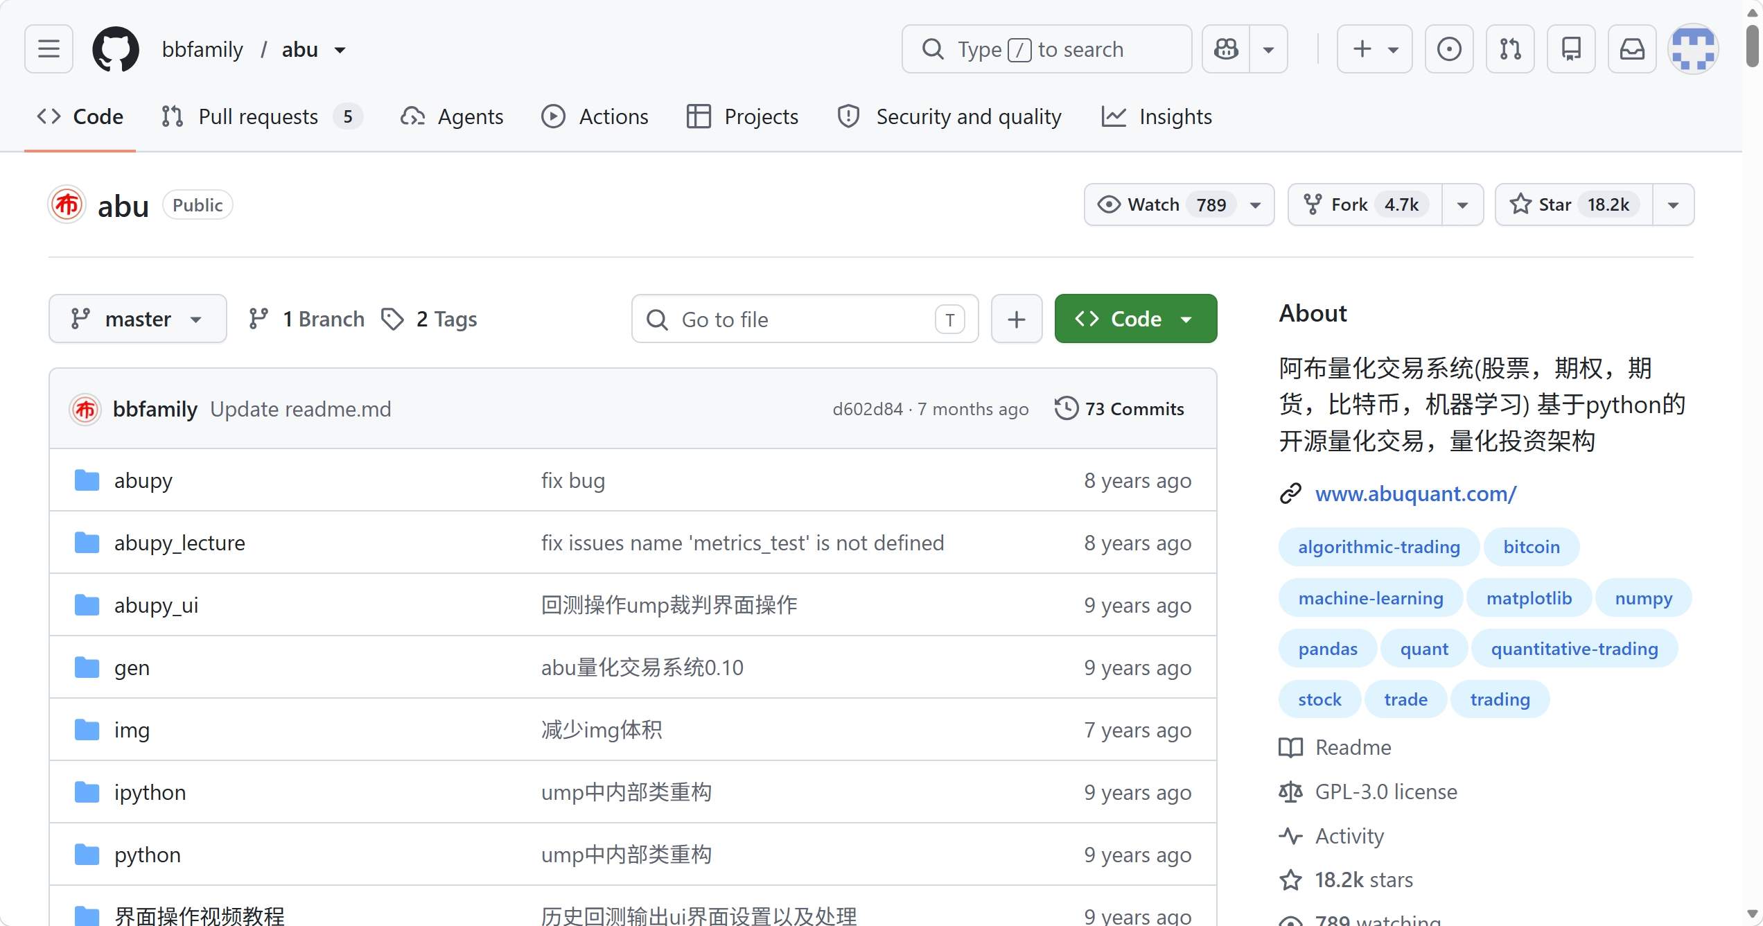Viewport: 1763px width, 926px height.
Task: Expand the Fork options dropdown arrow
Action: [1462, 205]
